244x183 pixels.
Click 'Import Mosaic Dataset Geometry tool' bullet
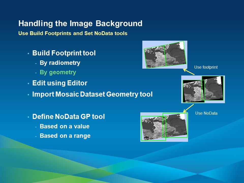click(x=93, y=94)
